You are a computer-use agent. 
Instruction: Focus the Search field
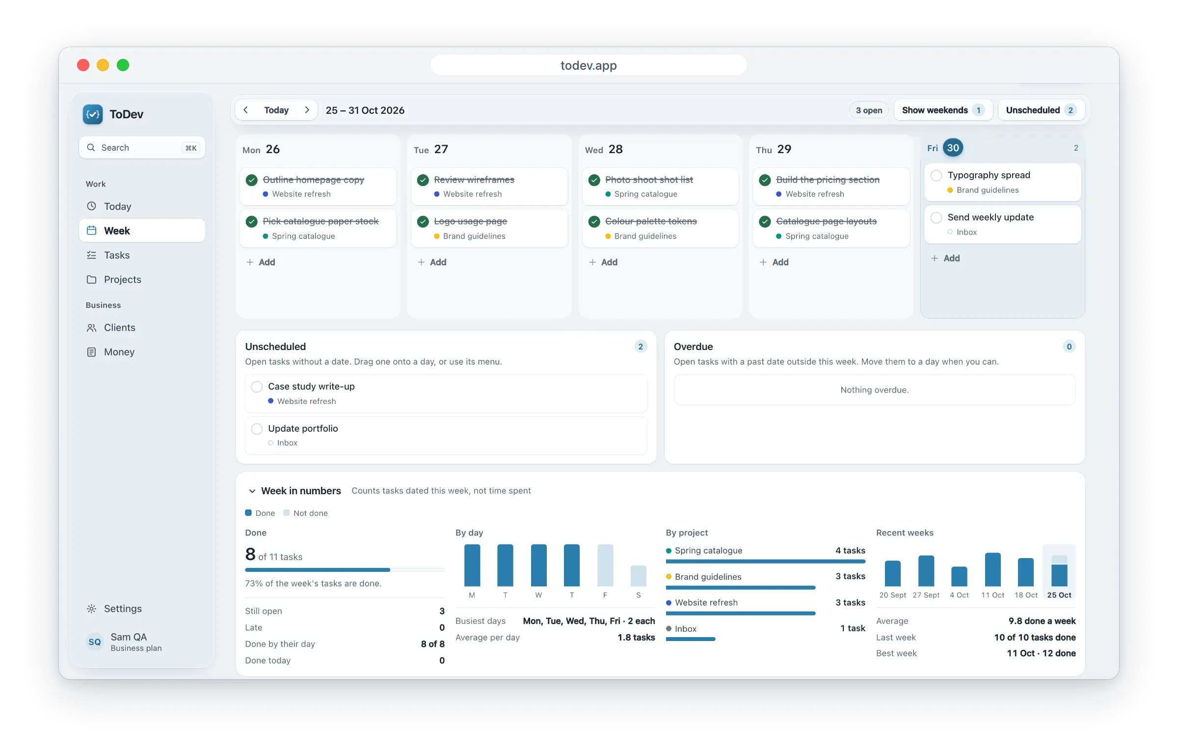coord(142,148)
